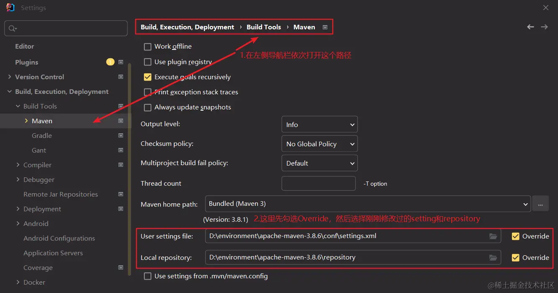Select Editor in the settings tree
This screenshot has height=293, width=558.
pyautogui.click(x=25, y=46)
